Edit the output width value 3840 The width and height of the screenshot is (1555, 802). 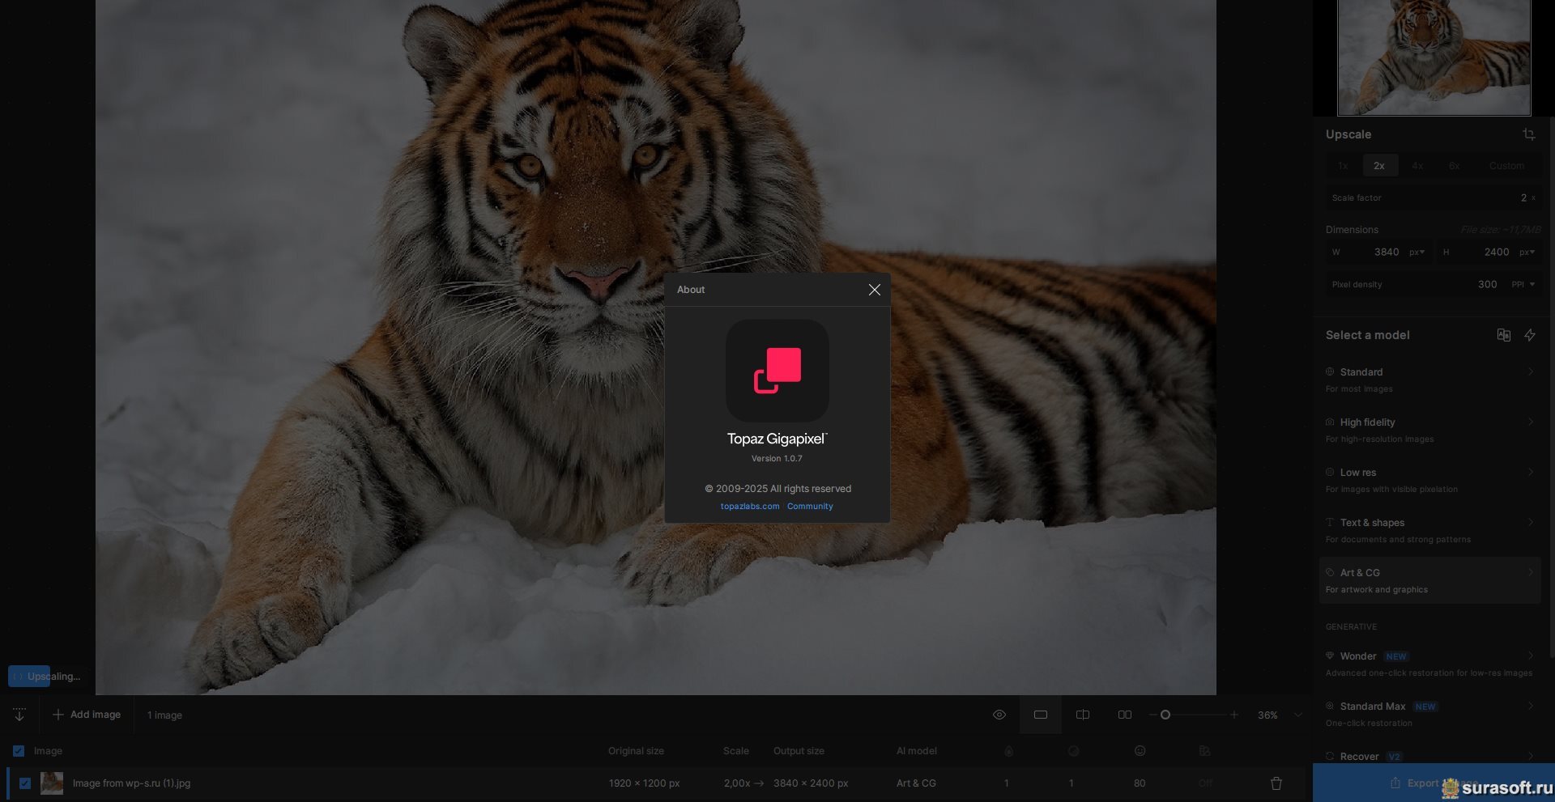pos(1387,252)
